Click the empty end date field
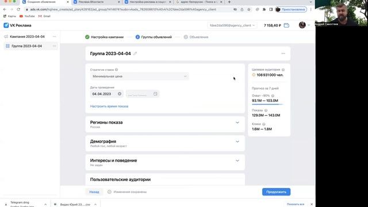The height and width of the screenshot is (207, 368). (x=143, y=94)
